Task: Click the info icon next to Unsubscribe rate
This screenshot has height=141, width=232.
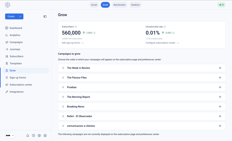Action: (165, 27)
